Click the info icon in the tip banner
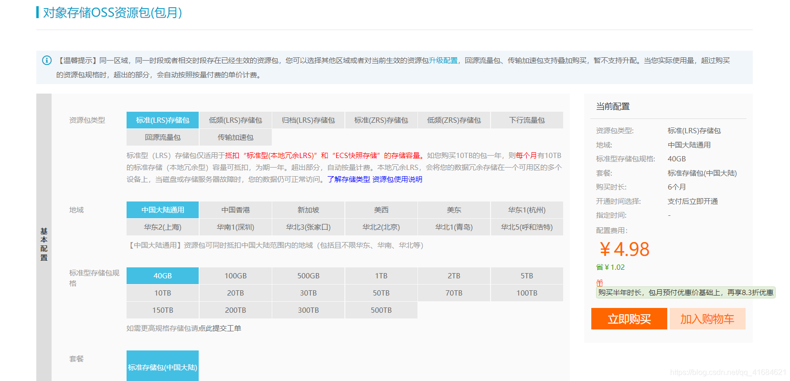 pyautogui.click(x=47, y=60)
